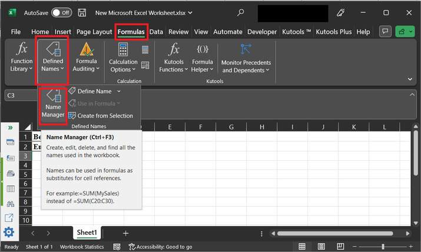Select row 3 header

point(25,156)
